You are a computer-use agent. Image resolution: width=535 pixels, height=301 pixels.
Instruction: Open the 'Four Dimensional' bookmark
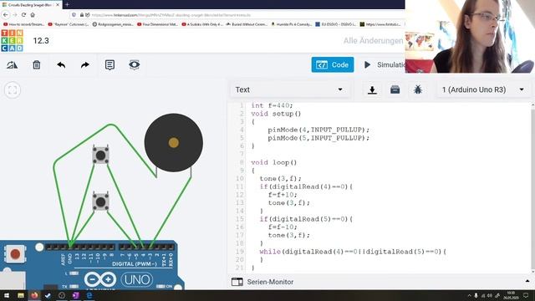(x=158, y=24)
